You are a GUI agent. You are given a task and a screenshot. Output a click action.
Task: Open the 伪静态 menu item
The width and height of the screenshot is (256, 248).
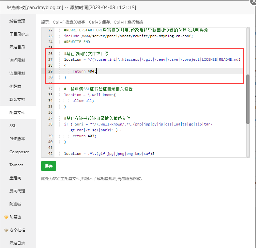pyautogui.click(x=15, y=87)
